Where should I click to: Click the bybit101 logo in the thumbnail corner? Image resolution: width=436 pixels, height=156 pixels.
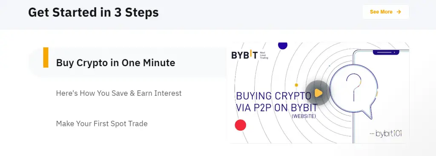(x=386, y=134)
